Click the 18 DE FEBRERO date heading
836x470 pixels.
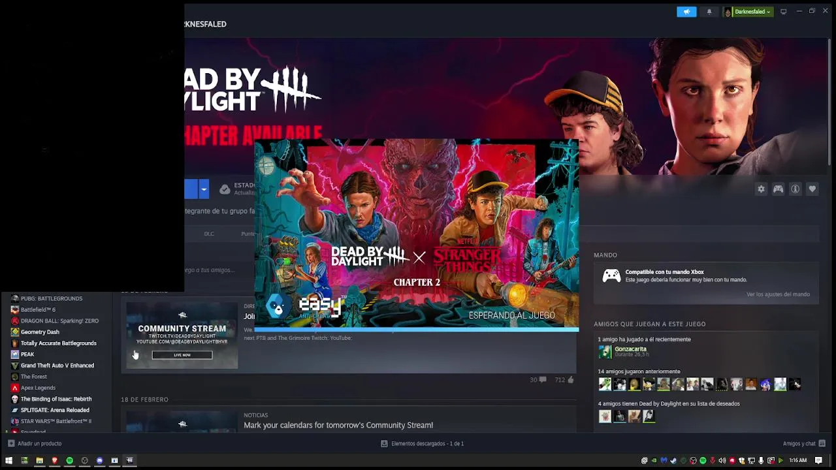pyautogui.click(x=144, y=399)
